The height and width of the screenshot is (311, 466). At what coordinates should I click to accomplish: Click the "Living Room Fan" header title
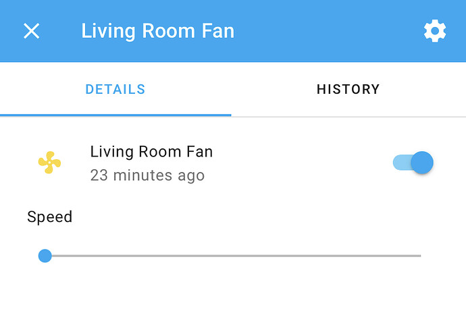157,31
